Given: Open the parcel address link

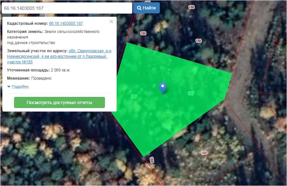Looking at the screenshot, I should tap(59, 56).
